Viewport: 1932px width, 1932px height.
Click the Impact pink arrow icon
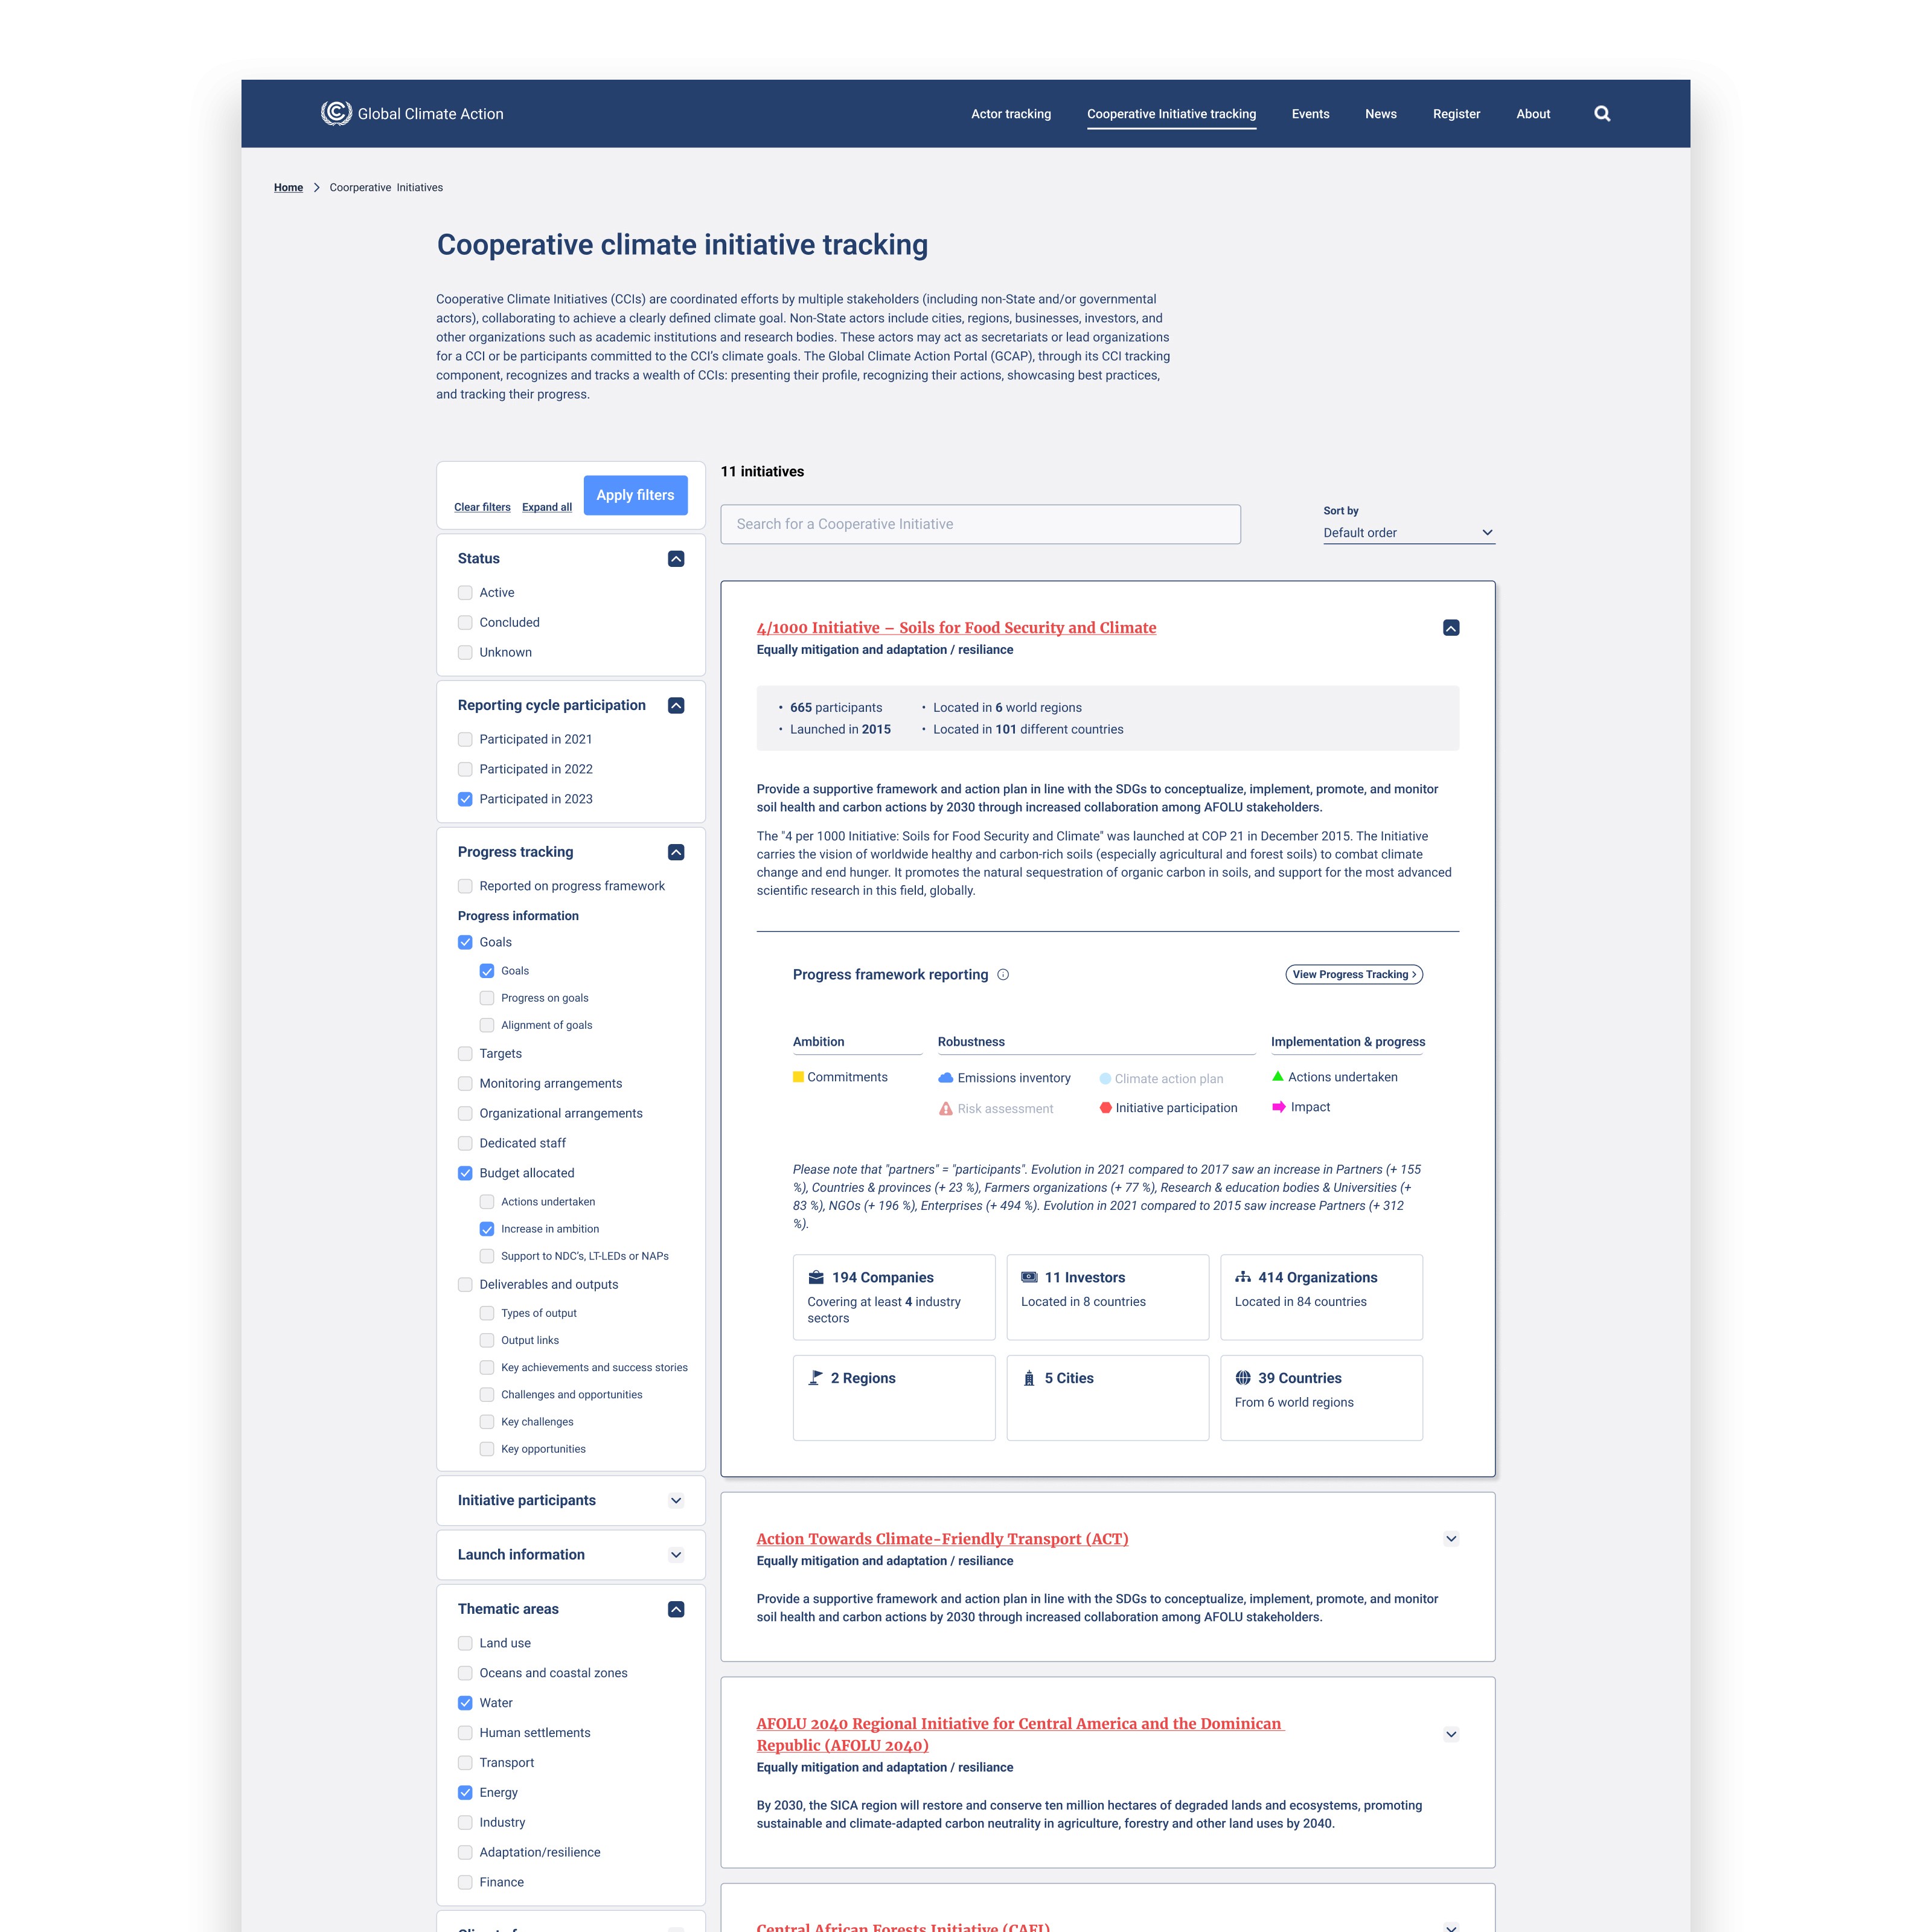(x=1278, y=1107)
